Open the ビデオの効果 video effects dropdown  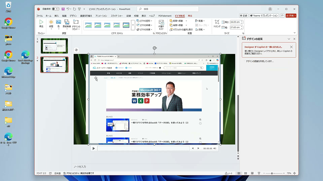pyautogui.click(x=144, y=30)
